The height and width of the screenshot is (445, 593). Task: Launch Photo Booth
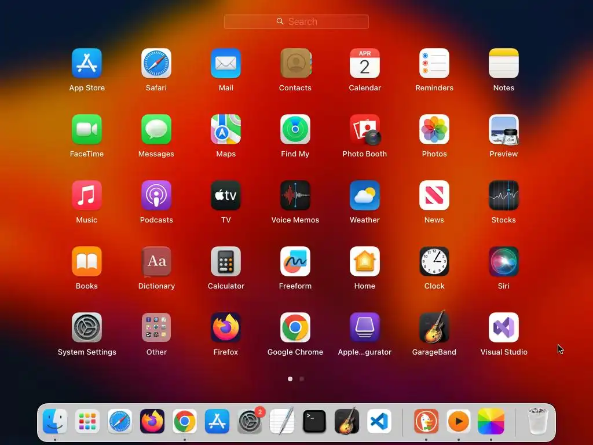365,129
